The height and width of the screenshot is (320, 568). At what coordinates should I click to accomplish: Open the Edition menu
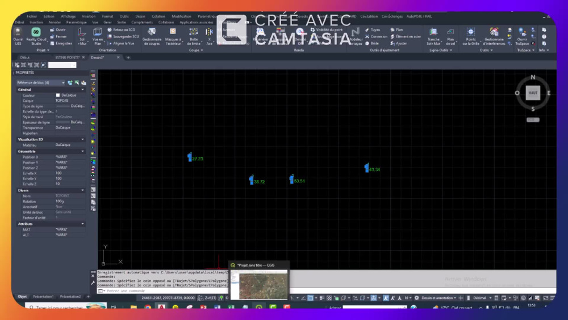[x=49, y=16]
